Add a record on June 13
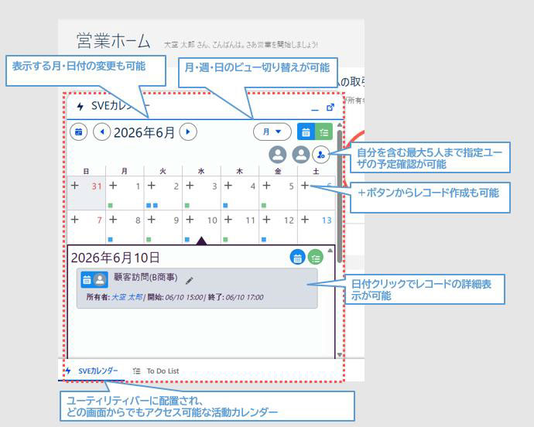The image size is (534, 427). 305,220
